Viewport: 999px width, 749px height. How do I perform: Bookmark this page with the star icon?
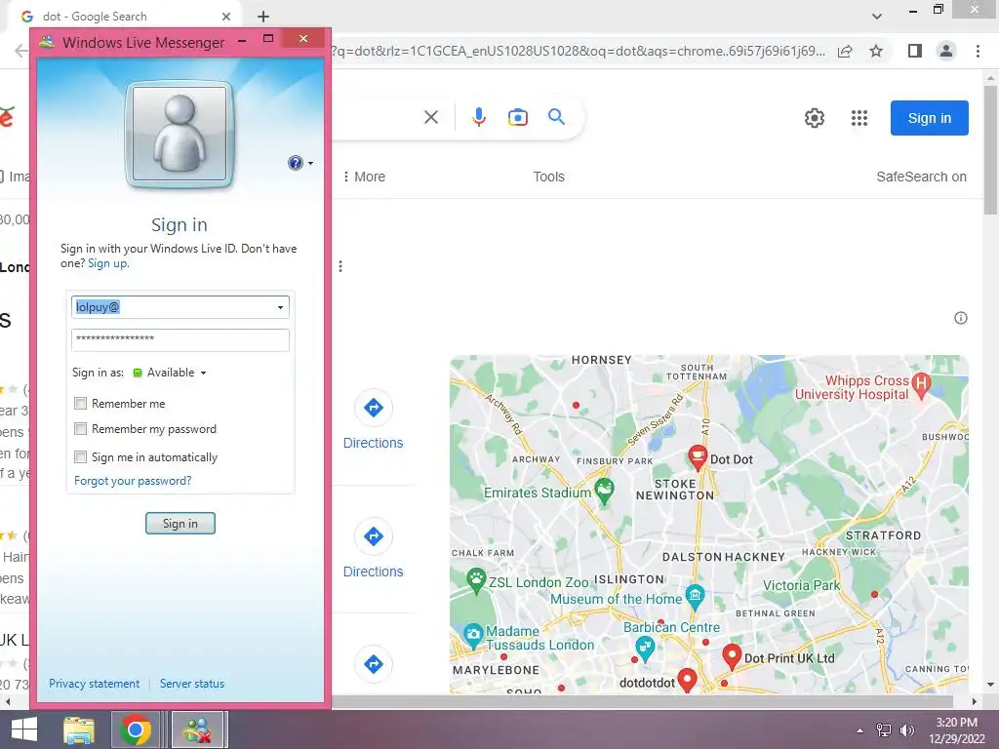click(876, 51)
